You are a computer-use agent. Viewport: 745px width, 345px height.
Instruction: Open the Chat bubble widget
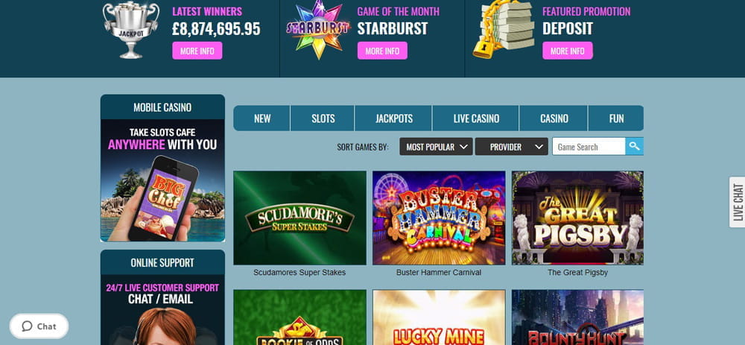pyautogui.click(x=39, y=326)
